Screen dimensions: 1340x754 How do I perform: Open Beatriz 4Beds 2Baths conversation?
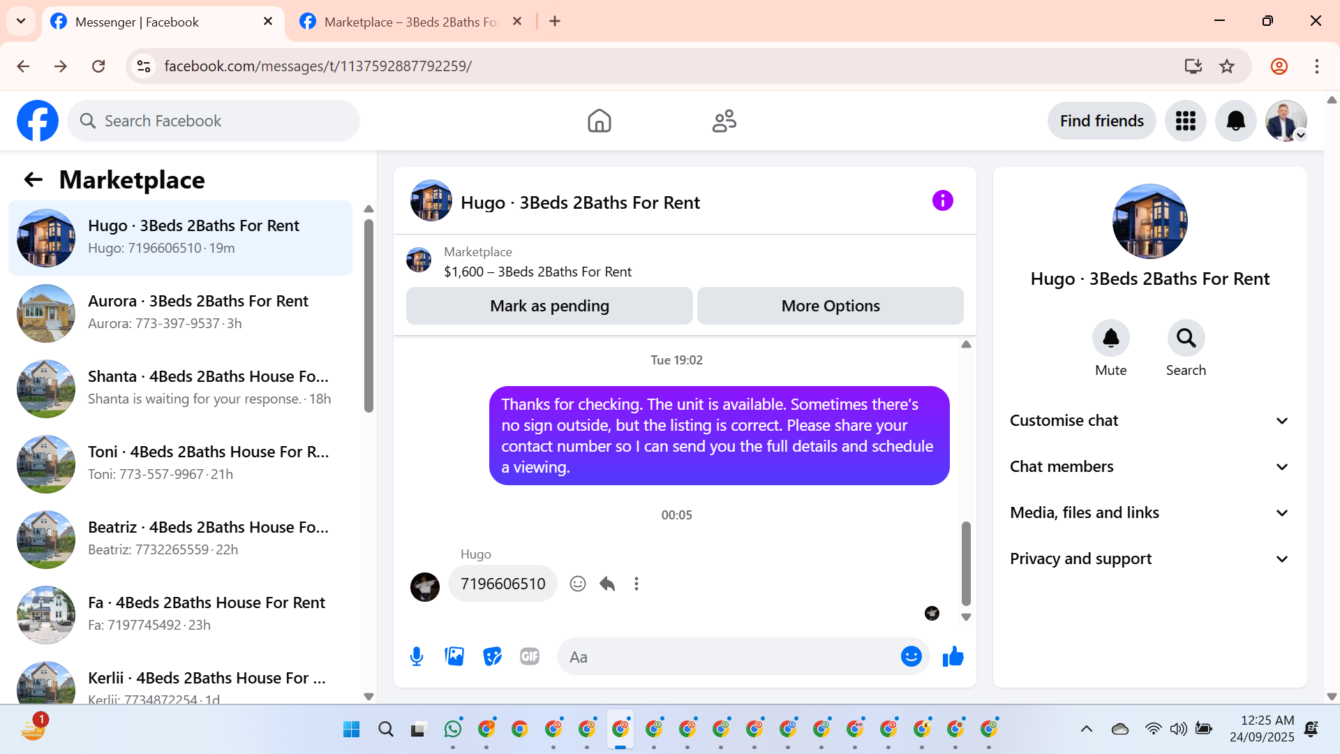[x=180, y=539]
